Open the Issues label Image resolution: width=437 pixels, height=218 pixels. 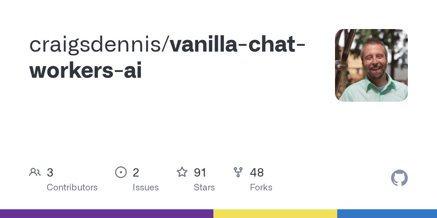(146, 187)
